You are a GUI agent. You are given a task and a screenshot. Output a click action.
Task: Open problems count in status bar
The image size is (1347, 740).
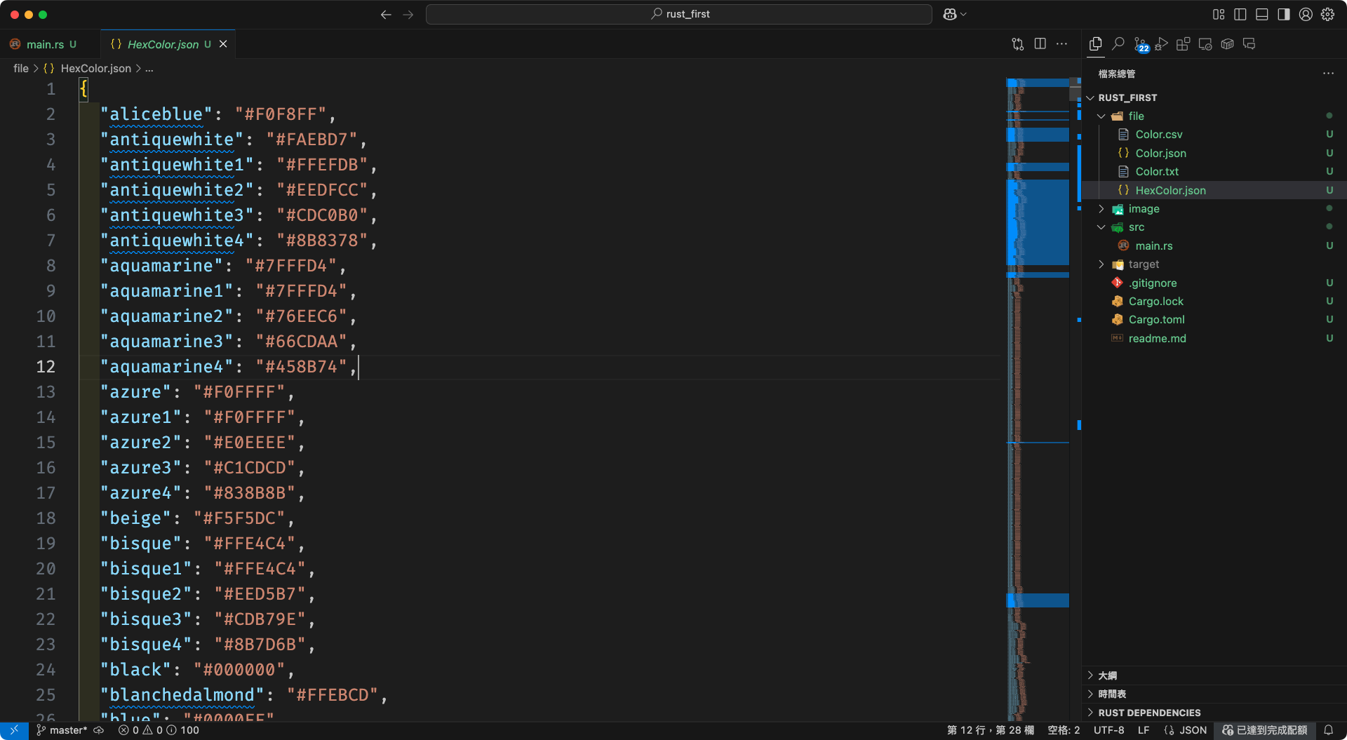(159, 730)
